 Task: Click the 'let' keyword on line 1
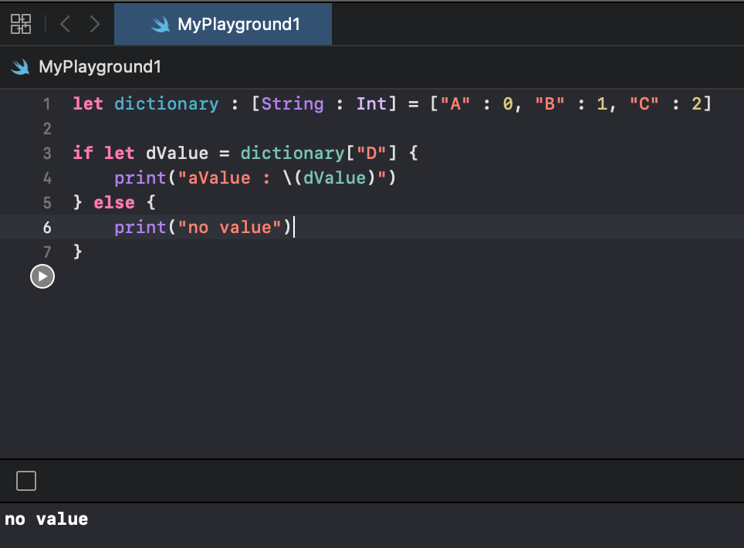[x=88, y=104]
